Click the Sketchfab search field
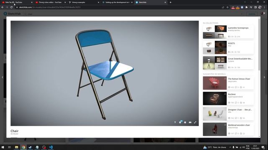 (133, 14)
